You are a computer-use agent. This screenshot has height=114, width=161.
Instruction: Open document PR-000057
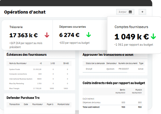pos(124,69)
